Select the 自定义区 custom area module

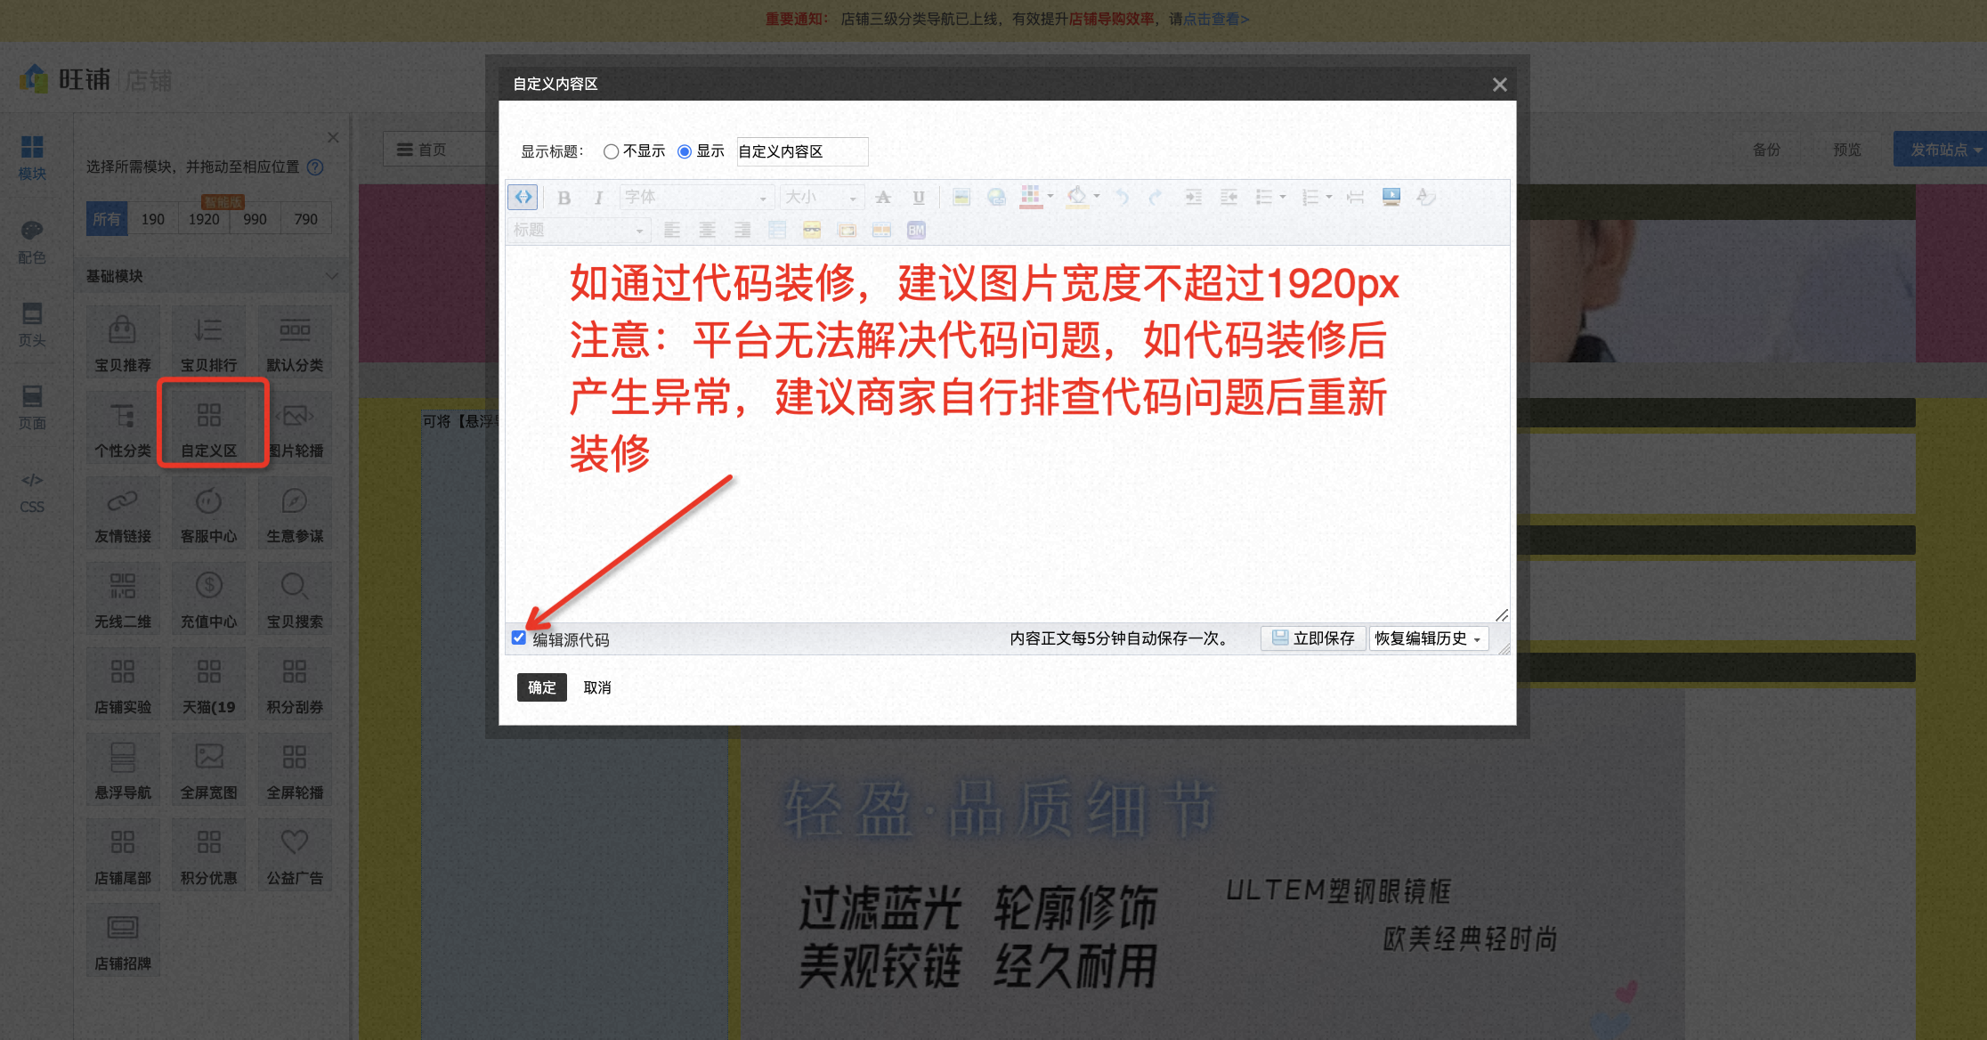click(x=209, y=428)
